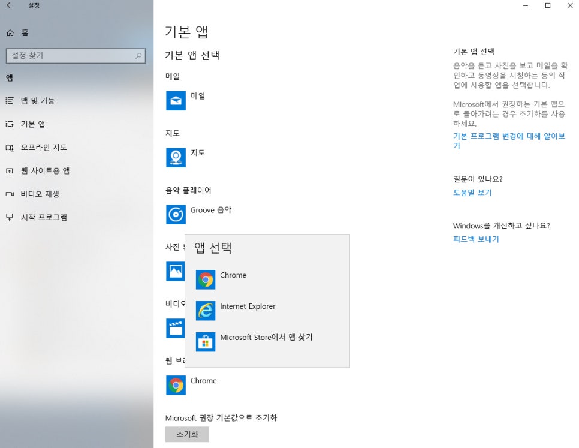Choose Internet Explorer icon in popup
This screenshot has width=579, height=448.
[206, 311]
